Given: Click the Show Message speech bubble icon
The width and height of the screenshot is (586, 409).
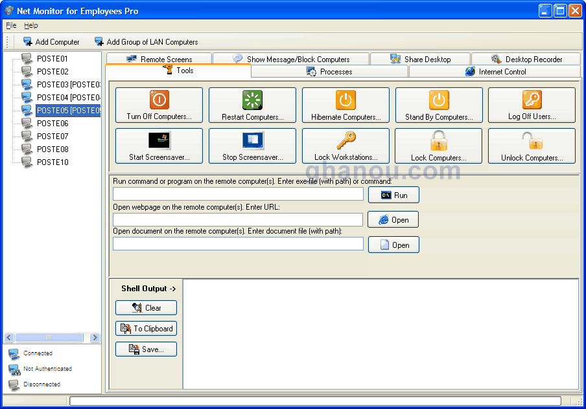Looking at the screenshot, I should click(x=238, y=59).
